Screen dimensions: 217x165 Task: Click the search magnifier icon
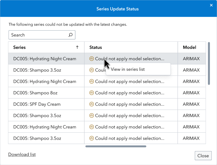pos(70,35)
